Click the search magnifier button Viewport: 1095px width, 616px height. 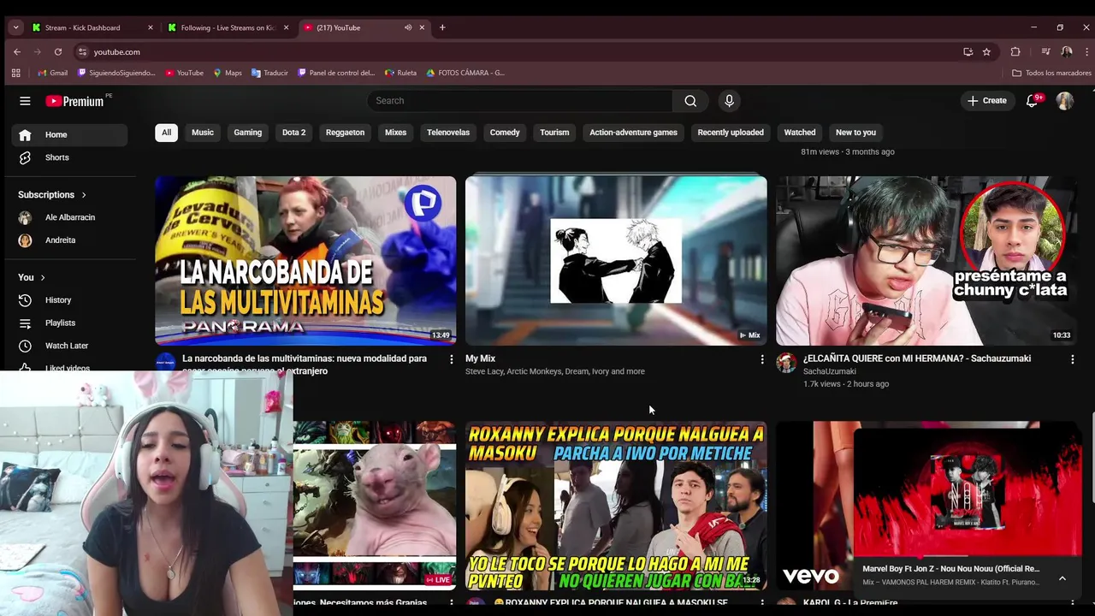tap(690, 101)
